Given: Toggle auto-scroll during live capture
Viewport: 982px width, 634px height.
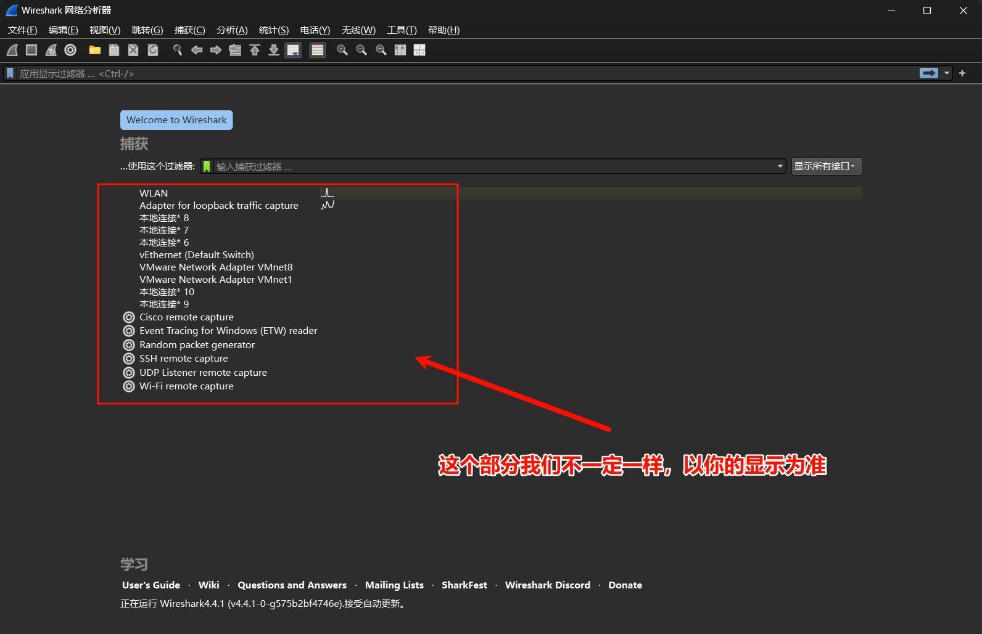Looking at the screenshot, I should 293,51.
